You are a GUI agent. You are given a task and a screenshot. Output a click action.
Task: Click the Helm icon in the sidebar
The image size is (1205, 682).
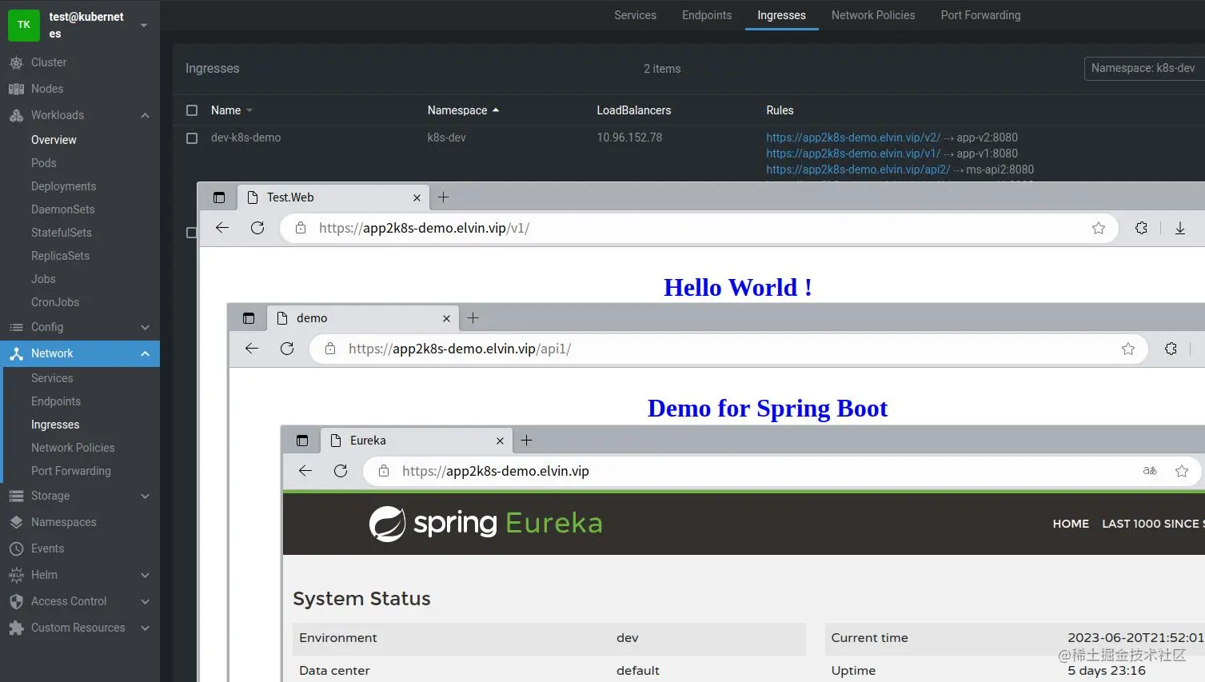point(16,575)
